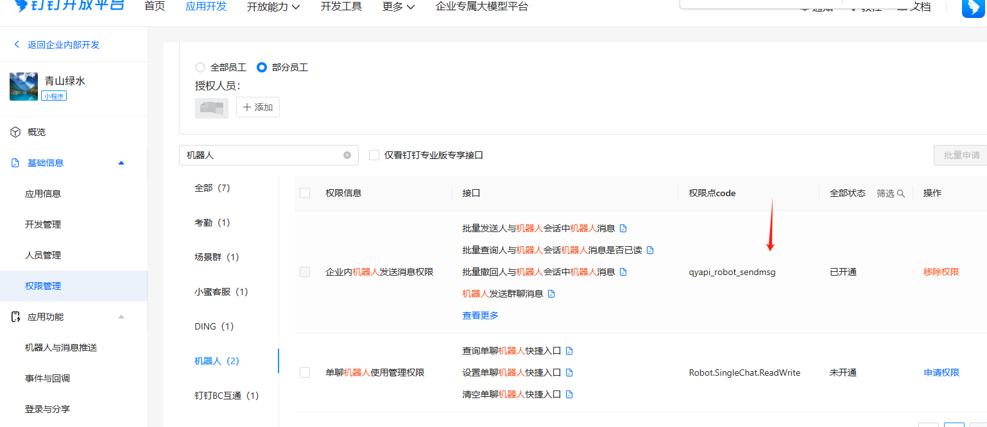This screenshot has height=427, width=987.
Task: Collapse the 基础信息 section
Action: coord(121,163)
